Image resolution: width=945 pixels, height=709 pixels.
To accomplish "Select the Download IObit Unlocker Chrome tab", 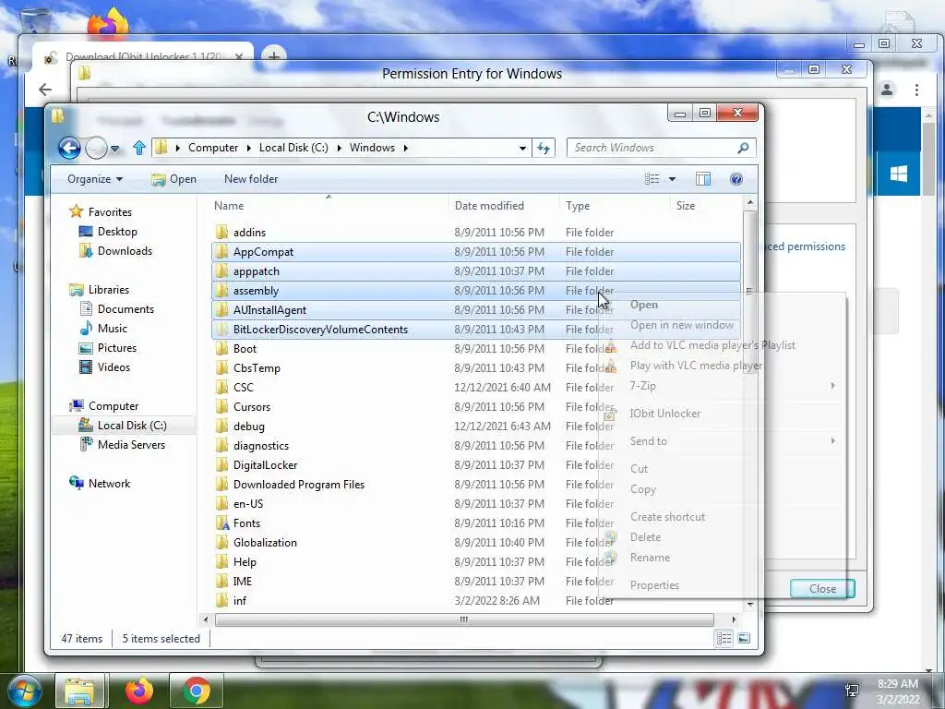I will [143, 56].
